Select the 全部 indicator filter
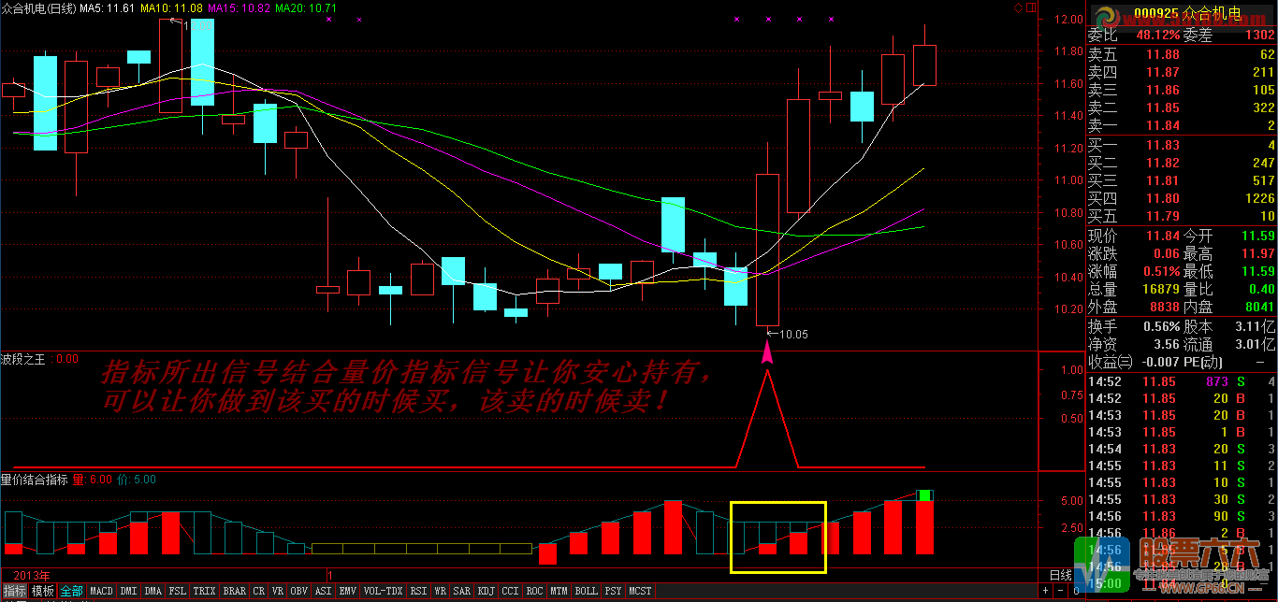The width and height of the screenshot is (1278, 602). click(72, 592)
